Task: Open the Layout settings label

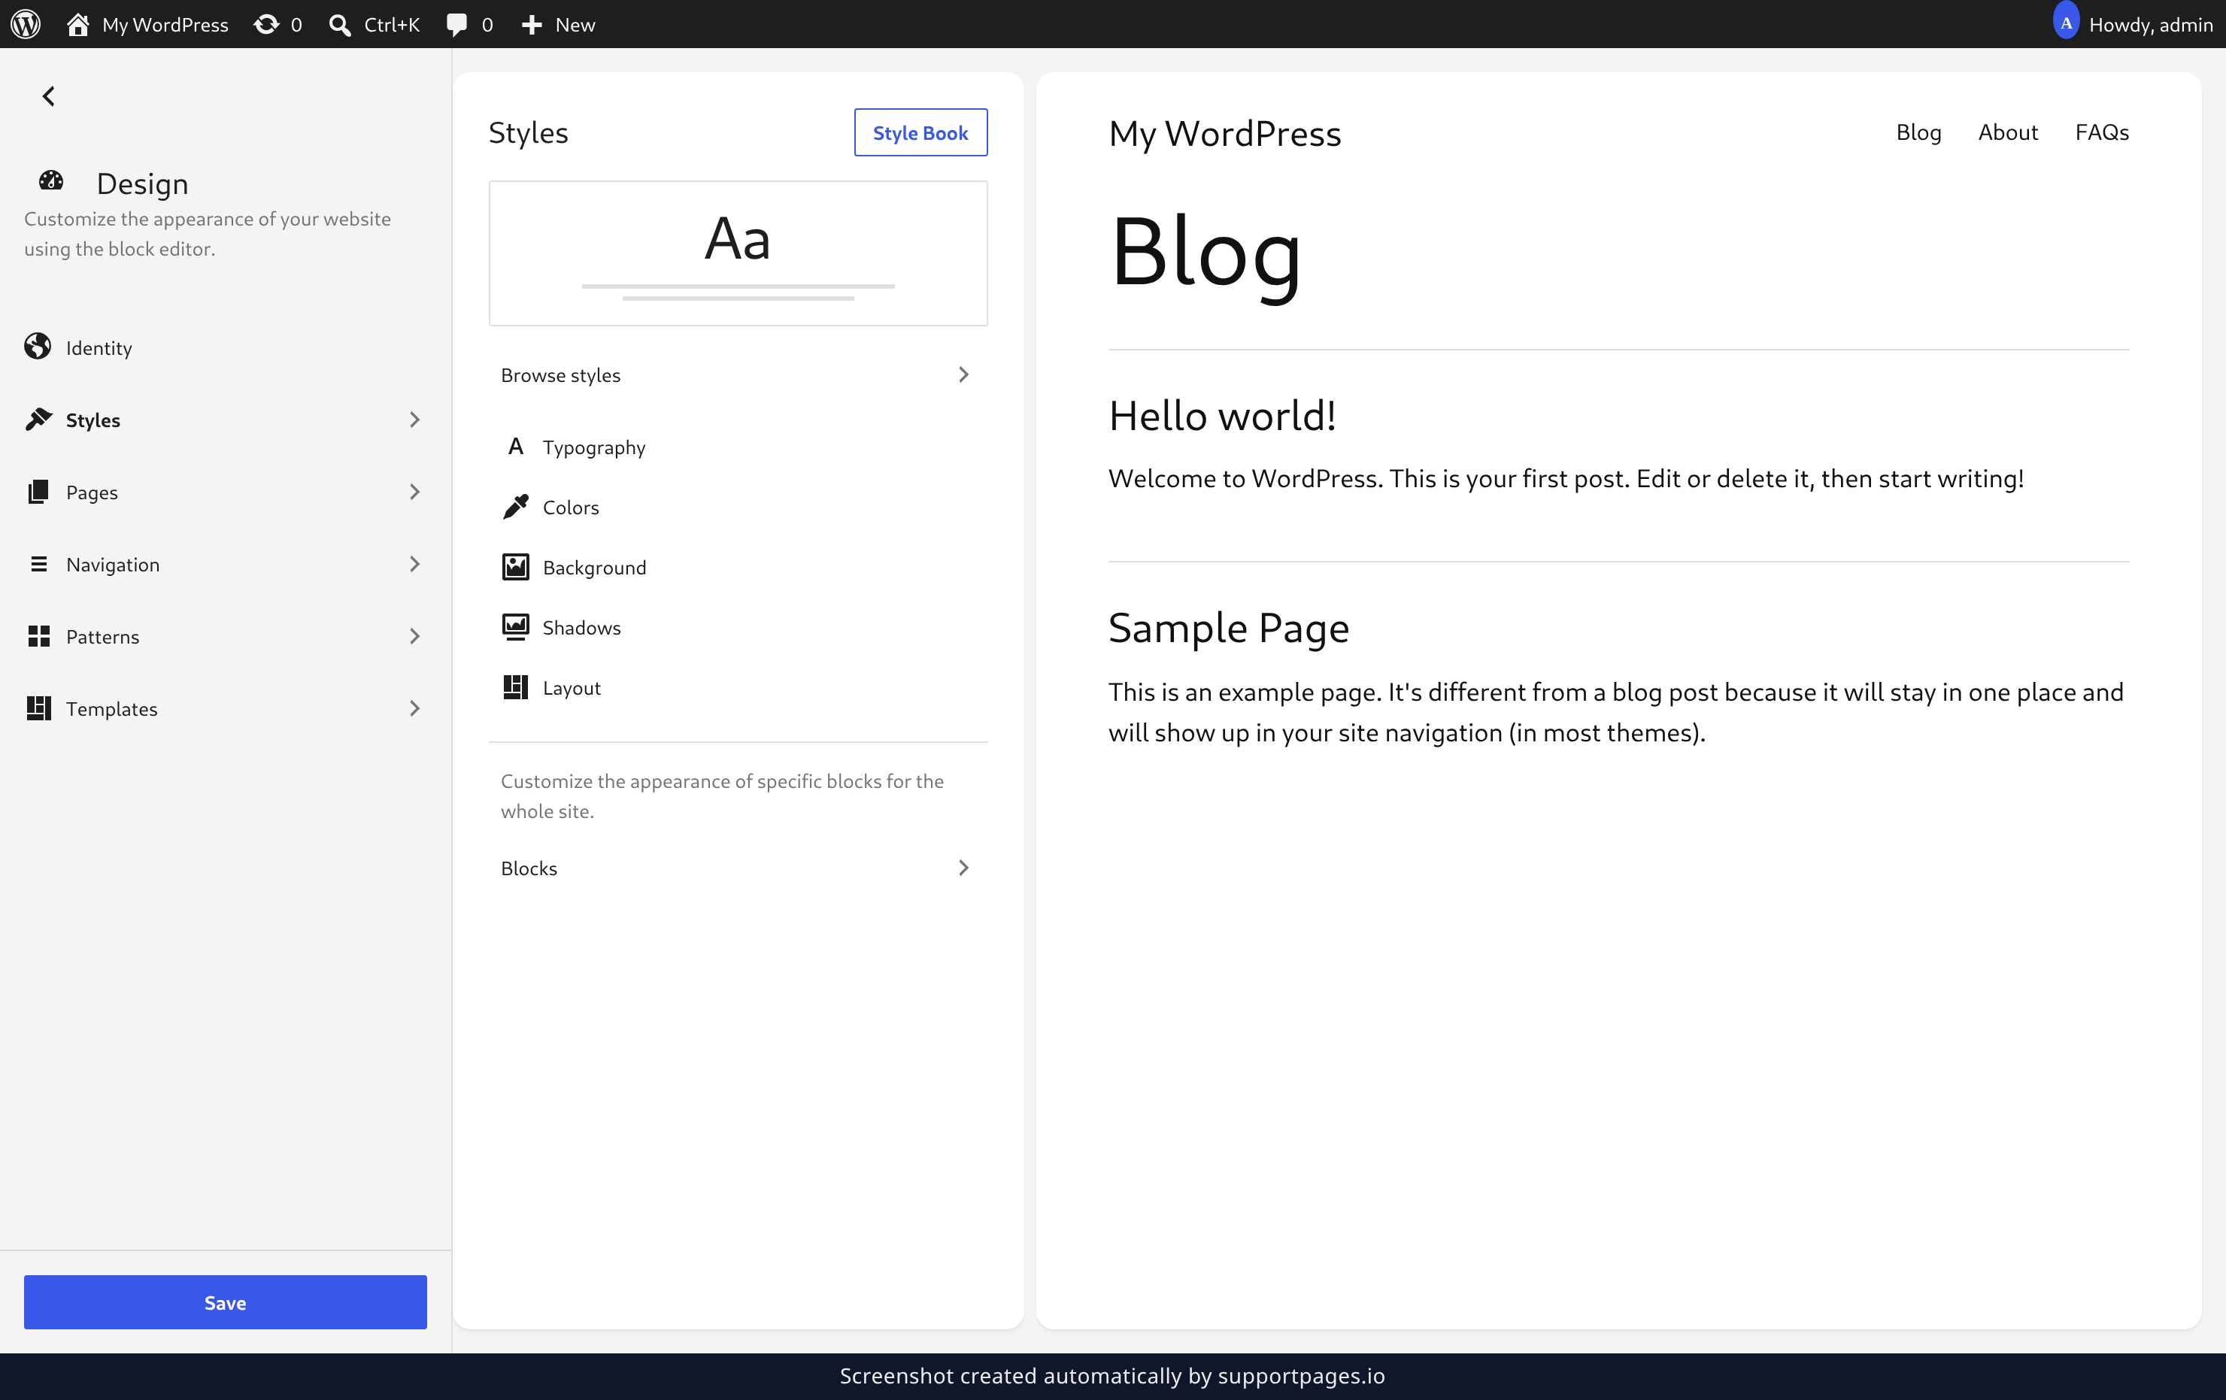Action: [x=572, y=689]
